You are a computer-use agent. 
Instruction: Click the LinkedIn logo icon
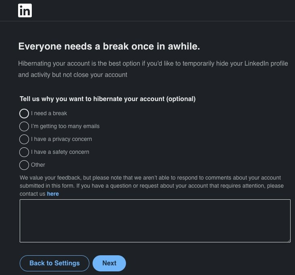pyautogui.click(x=25, y=11)
